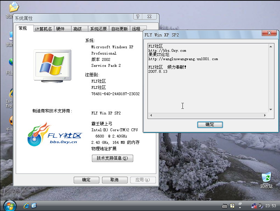
Task: Open the language bar options down arrow
Action: [x=240, y=208]
